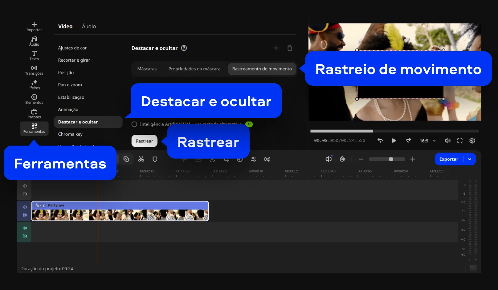Toggle visibility of the top overlay track
The height and width of the screenshot is (290, 498).
pyautogui.click(x=25, y=186)
